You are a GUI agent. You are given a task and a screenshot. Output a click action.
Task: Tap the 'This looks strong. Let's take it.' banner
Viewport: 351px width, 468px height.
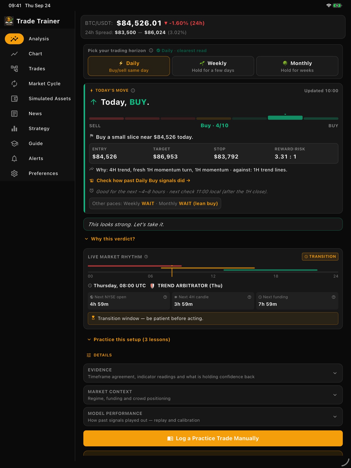213,224
